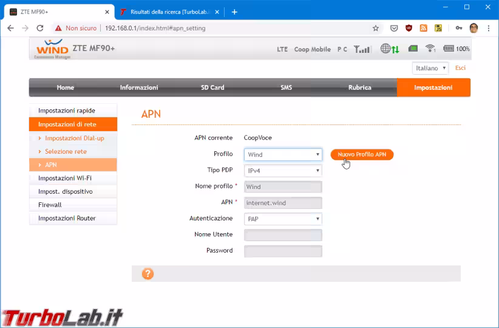Click the Non sicuro warning icon
Screen dimensions: 499x328
tap(58, 28)
